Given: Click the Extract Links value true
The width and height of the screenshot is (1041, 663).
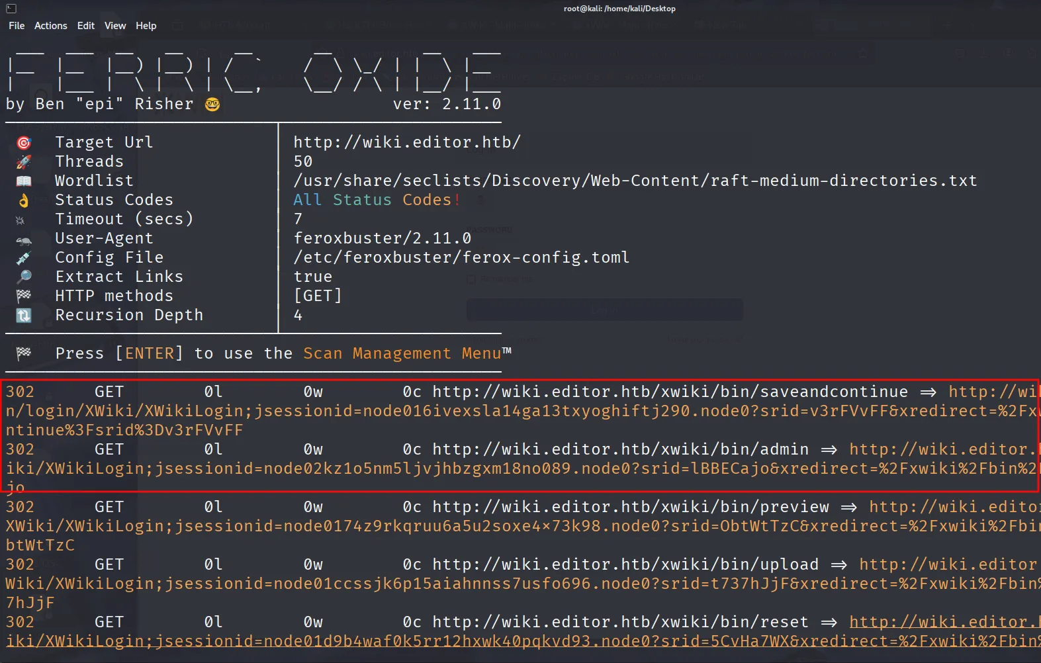Looking at the screenshot, I should [313, 277].
